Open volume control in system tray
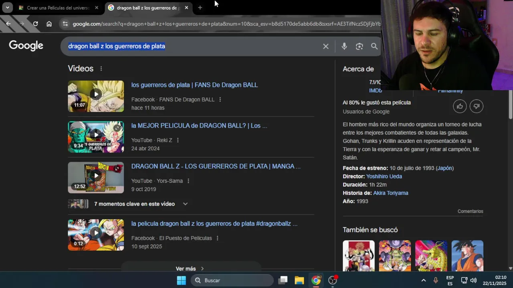This screenshot has height=288, width=513. click(x=473, y=280)
